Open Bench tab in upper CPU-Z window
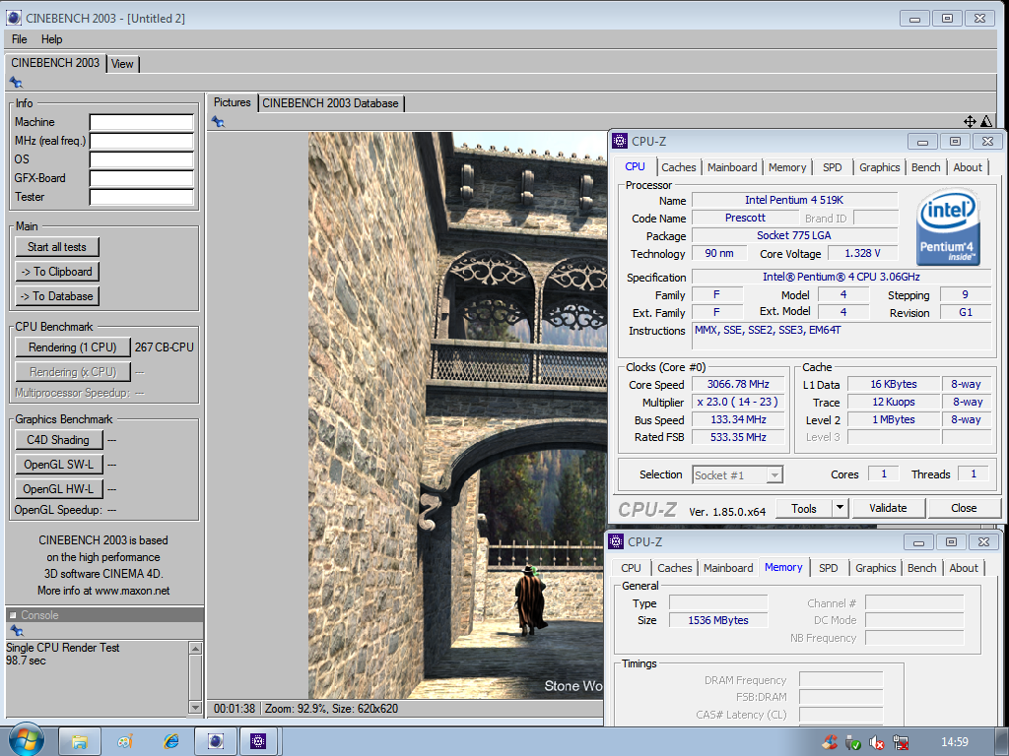 point(926,167)
